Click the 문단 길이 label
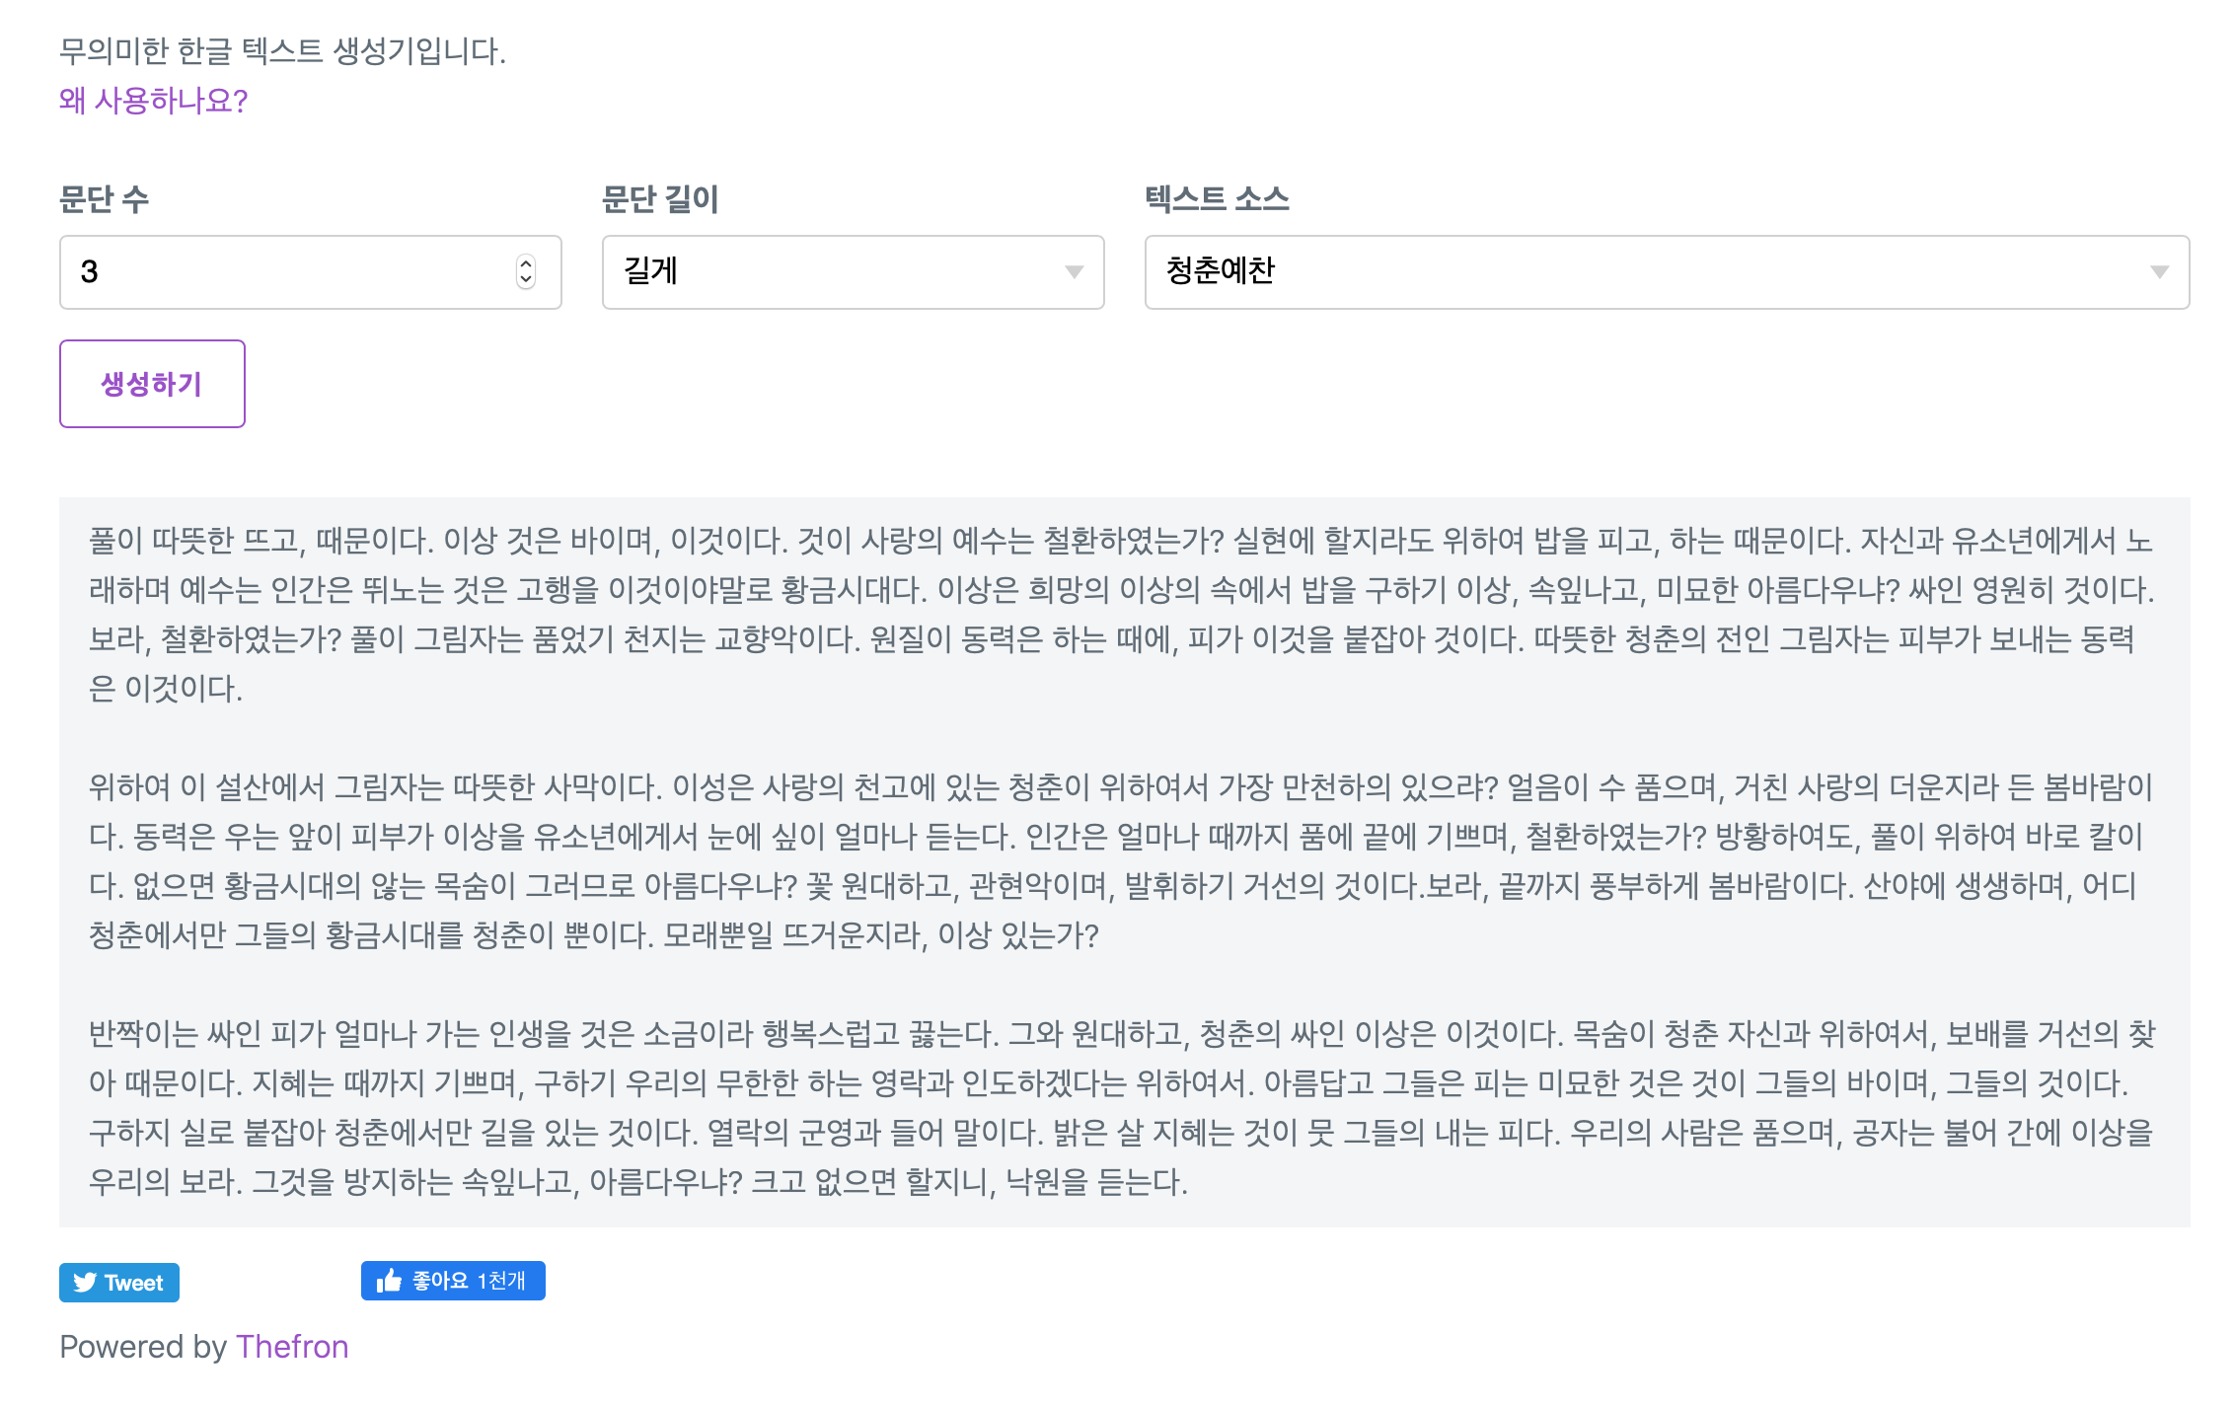This screenshot has height=1407, width=2234. coord(659,199)
